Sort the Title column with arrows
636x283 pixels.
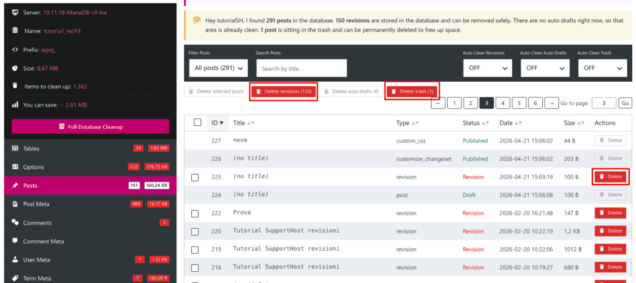click(x=251, y=123)
